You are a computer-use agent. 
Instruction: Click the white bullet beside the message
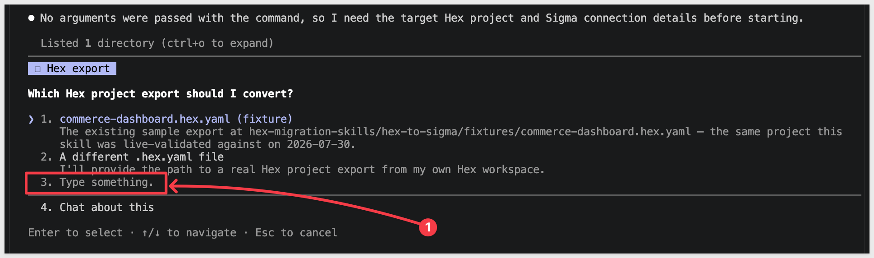click(x=31, y=18)
